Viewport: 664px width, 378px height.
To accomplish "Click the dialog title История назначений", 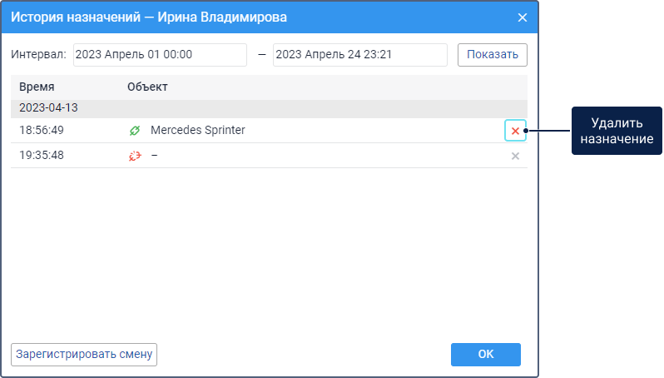I will tap(148, 17).
